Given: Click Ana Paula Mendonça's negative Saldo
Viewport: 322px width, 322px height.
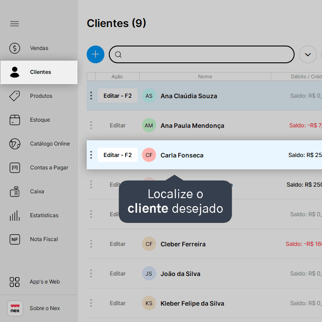Looking at the screenshot, I should point(305,125).
